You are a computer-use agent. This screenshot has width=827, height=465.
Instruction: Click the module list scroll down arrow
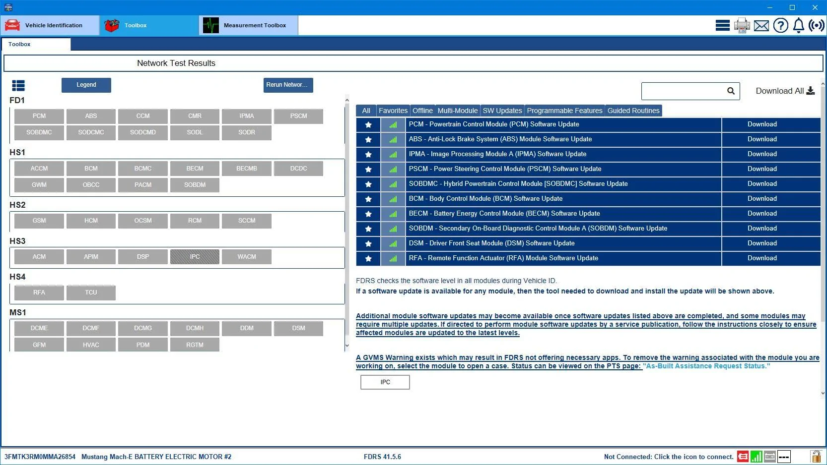347,346
